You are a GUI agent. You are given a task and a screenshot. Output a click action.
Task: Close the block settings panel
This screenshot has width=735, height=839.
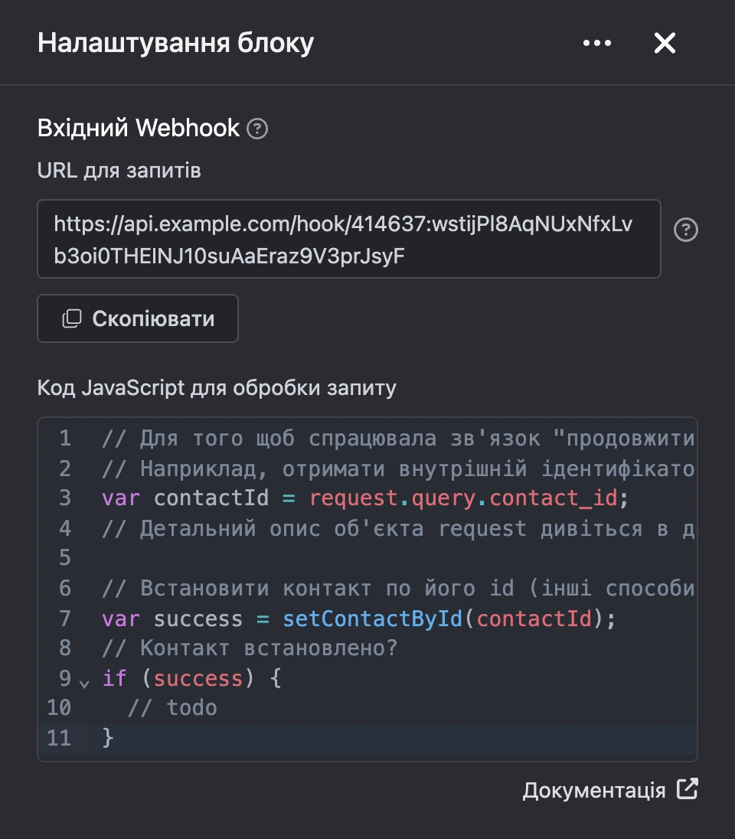[x=665, y=43]
